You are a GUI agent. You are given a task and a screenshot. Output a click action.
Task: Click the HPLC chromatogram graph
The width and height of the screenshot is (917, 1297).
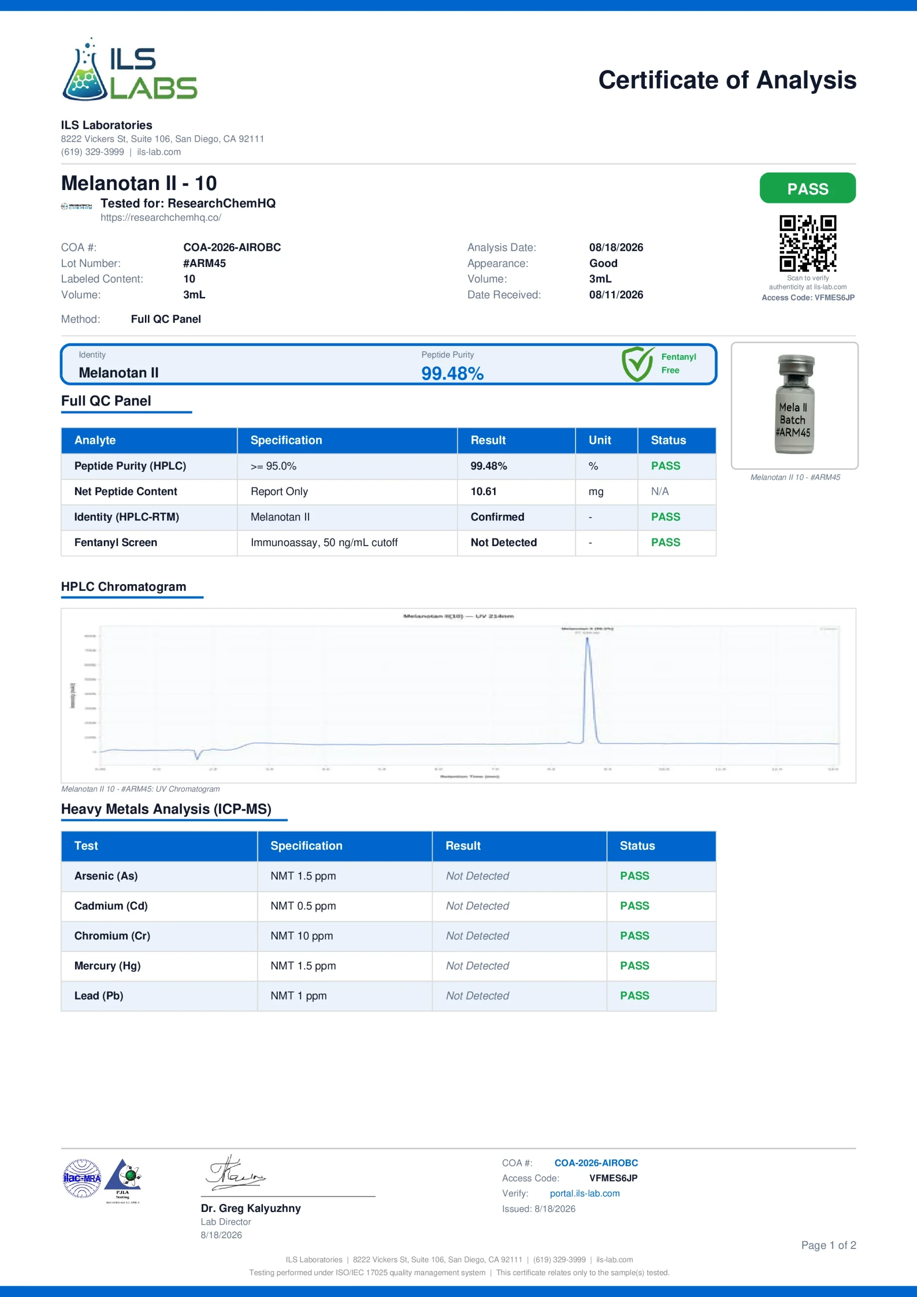point(458,696)
